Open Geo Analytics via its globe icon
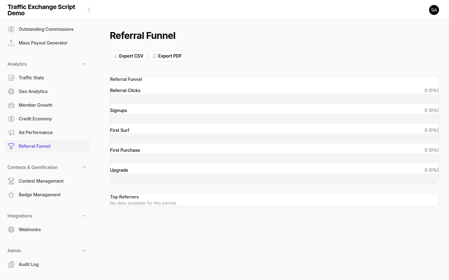The height and width of the screenshot is (280, 449). tap(11, 91)
